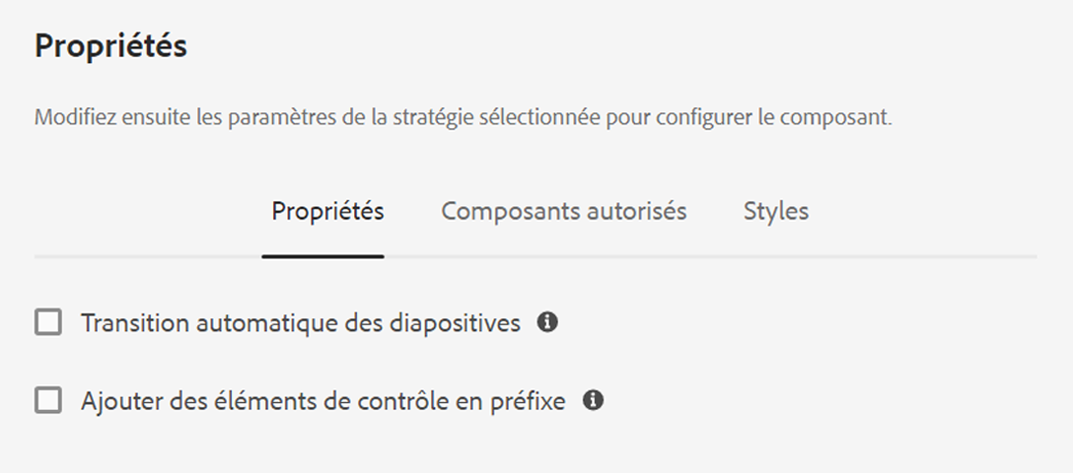Viewport: 1073px width, 473px height.
Task: Click the Propriétés section heading
Action: tap(110, 46)
